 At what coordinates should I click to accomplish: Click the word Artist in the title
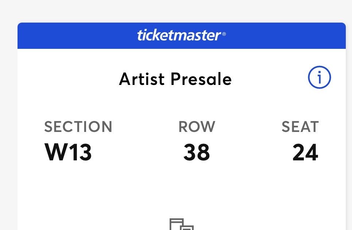(x=141, y=79)
